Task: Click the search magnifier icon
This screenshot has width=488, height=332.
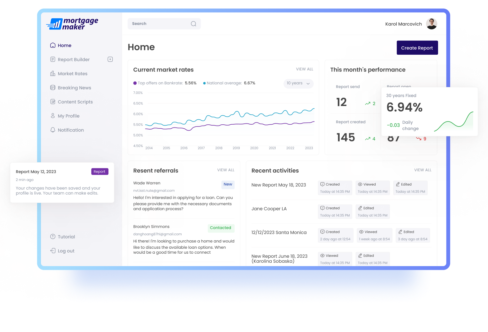Action: pos(193,24)
